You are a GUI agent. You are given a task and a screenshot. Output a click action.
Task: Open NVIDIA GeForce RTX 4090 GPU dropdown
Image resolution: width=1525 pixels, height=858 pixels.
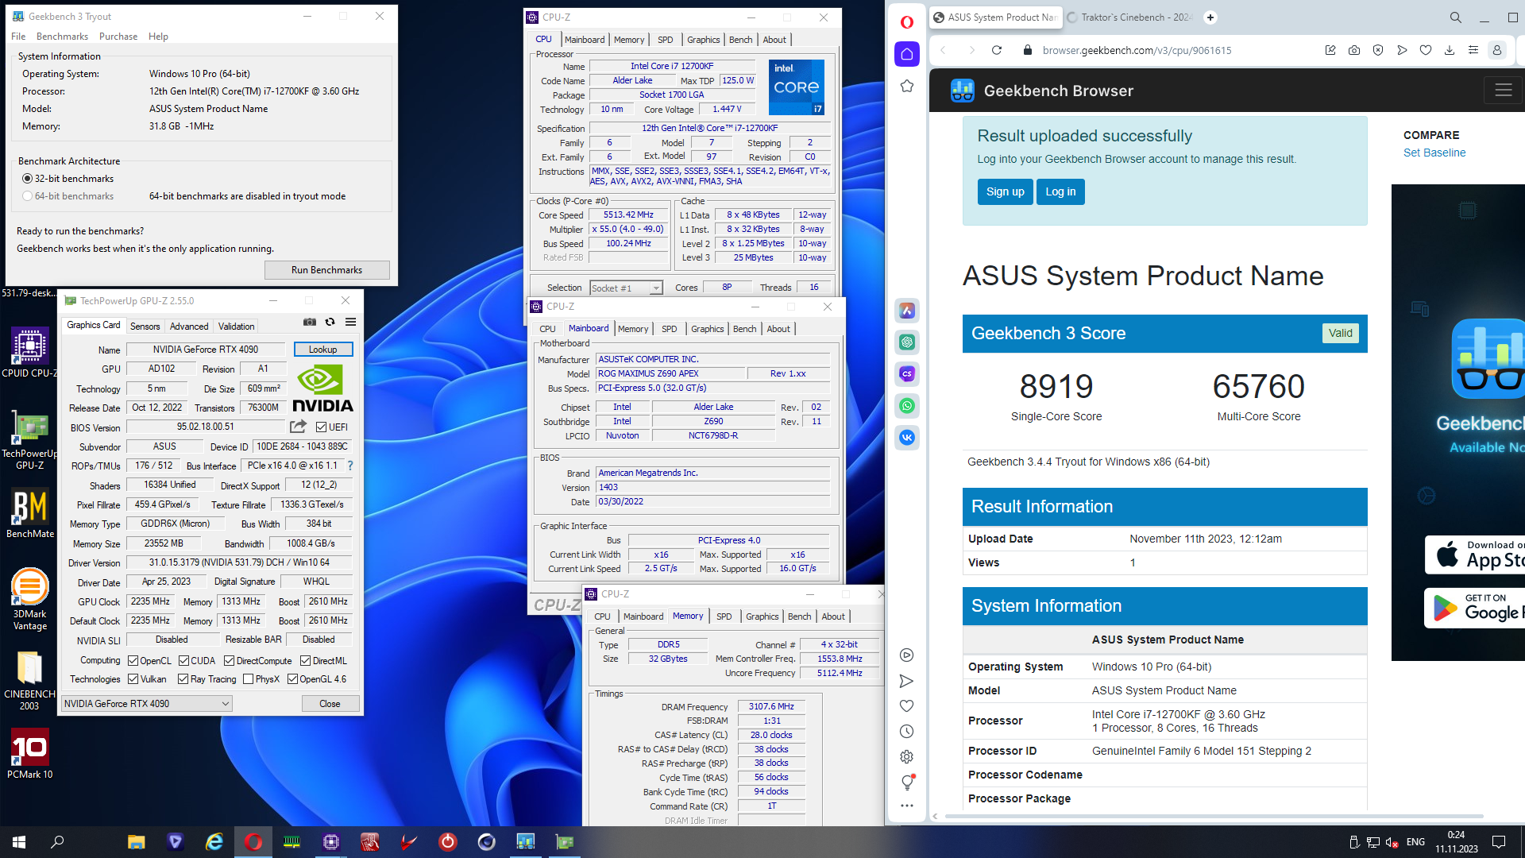147,703
